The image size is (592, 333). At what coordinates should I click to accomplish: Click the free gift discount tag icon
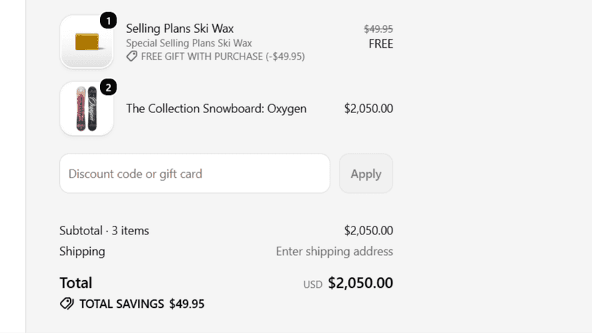[x=132, y=56]
